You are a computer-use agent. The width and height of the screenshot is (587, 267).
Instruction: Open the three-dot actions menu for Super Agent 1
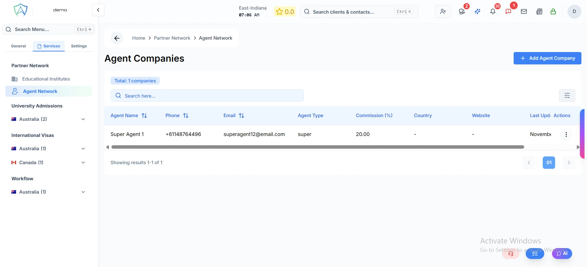coord(566,134)
